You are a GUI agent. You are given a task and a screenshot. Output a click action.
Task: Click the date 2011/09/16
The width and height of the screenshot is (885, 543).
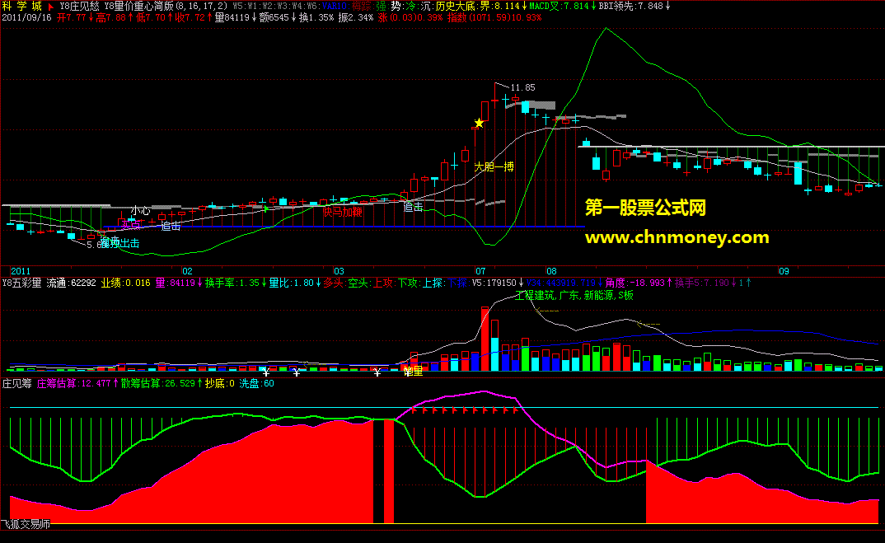26,17
